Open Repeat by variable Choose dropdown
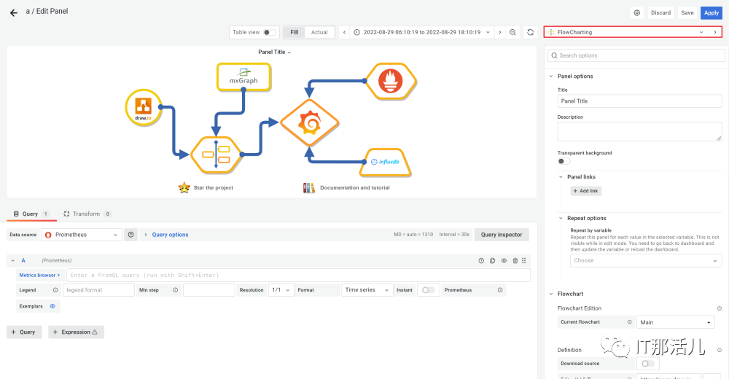 (646, 260)
